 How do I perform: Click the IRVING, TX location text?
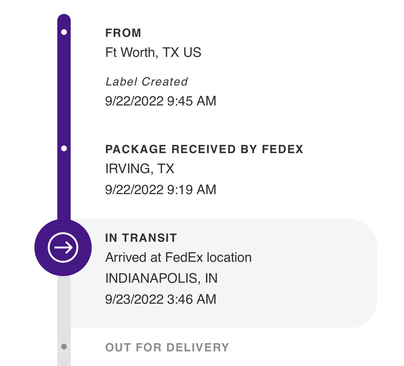click(x=140, y=169)
